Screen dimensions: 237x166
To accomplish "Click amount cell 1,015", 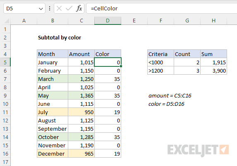I will [x=81, y=62].
